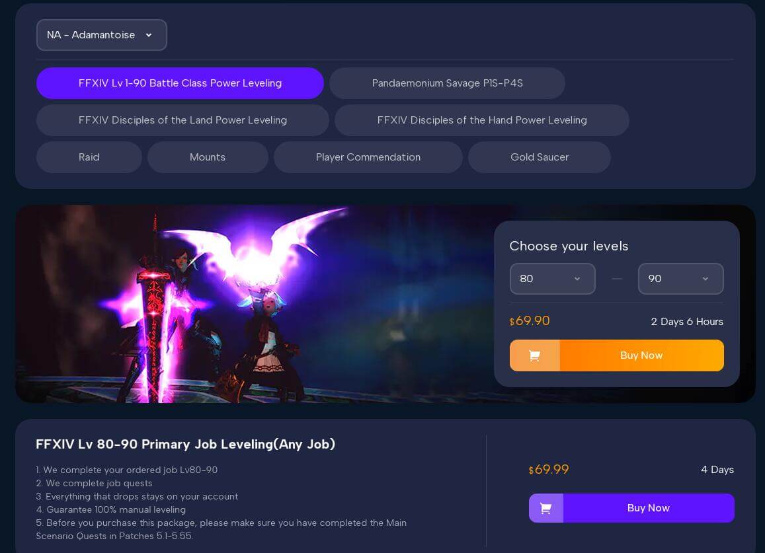This screenshot has width=765, height=553.
Task: Click chevron arrow of level 80 selector
Action: 577,279
